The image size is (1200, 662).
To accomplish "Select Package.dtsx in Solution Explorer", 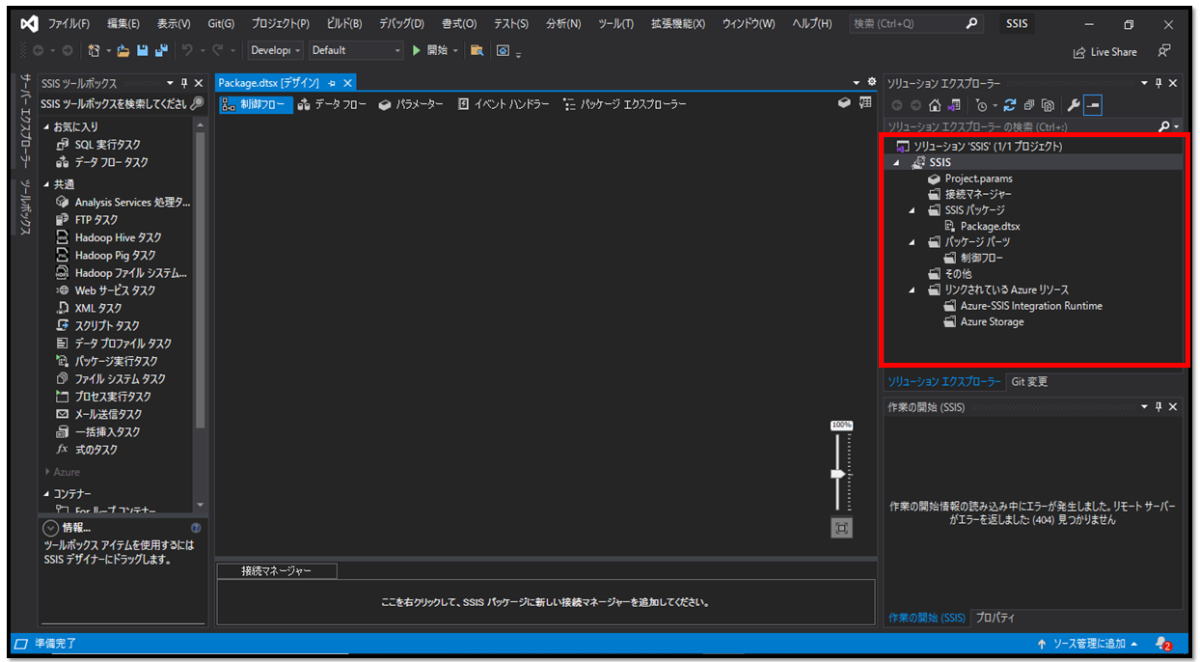I will tap(990, 226).
